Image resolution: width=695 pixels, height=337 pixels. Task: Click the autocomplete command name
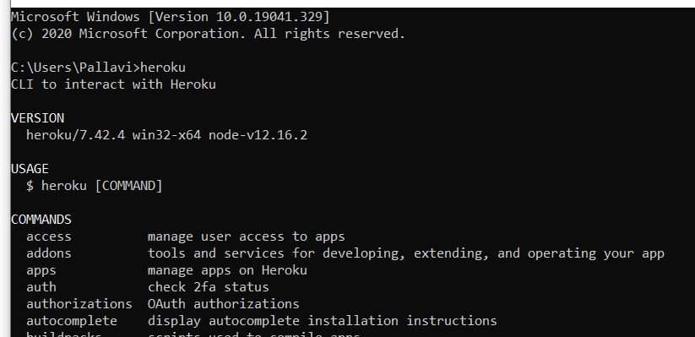72,321
